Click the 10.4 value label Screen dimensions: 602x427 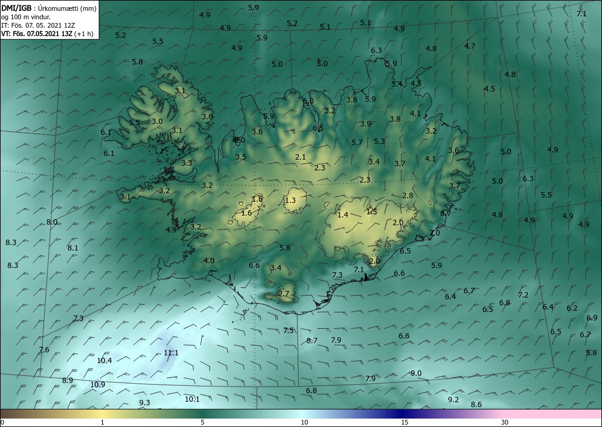(x=104, y=360)
